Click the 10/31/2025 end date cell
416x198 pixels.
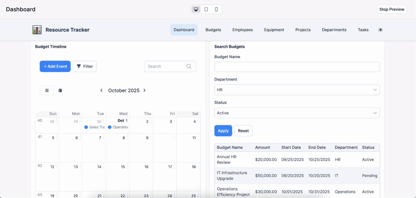[319, 192]
